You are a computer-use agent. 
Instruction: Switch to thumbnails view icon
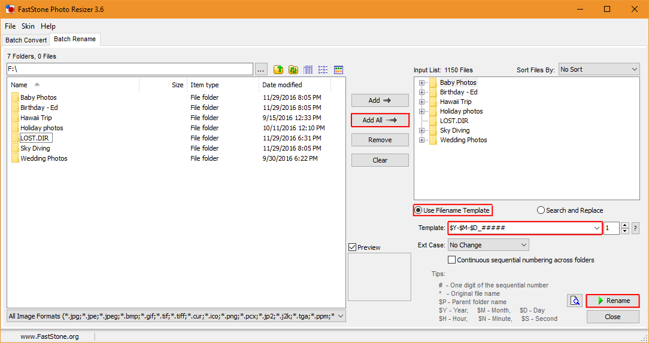click(339, 69)
